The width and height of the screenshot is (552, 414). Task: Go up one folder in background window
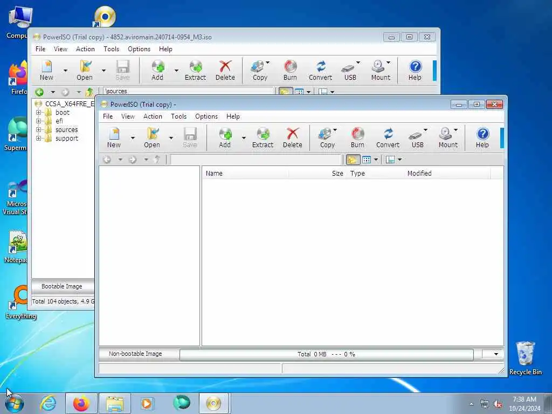(89, 92)
